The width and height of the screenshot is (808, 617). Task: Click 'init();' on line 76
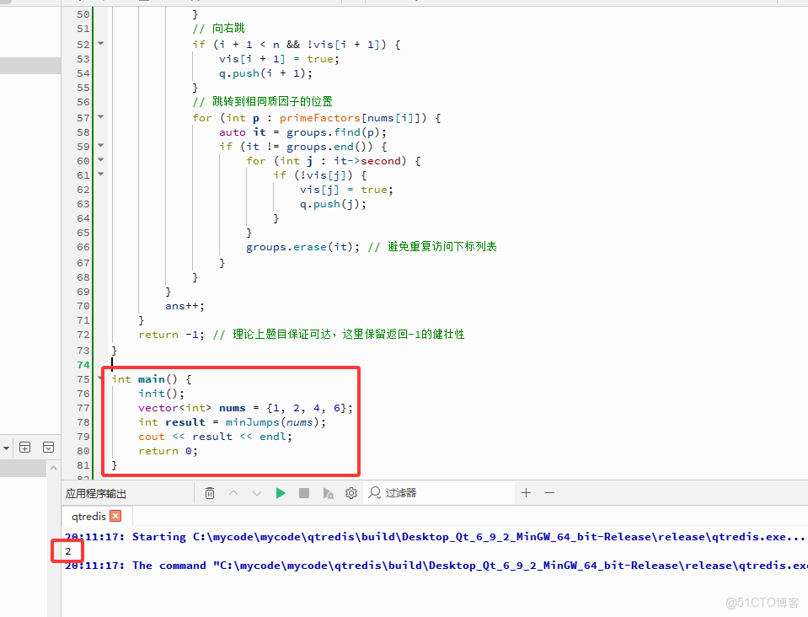161,394
